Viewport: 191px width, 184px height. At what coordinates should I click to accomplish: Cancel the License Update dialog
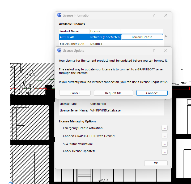[x=75, y=93]
